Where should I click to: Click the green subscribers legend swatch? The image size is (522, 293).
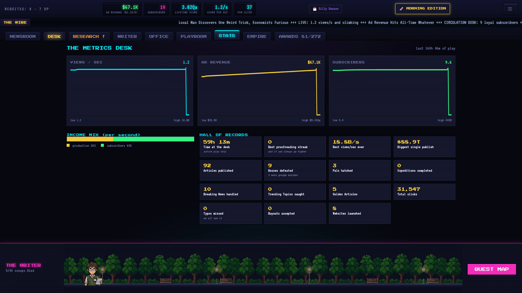[102, 145]
